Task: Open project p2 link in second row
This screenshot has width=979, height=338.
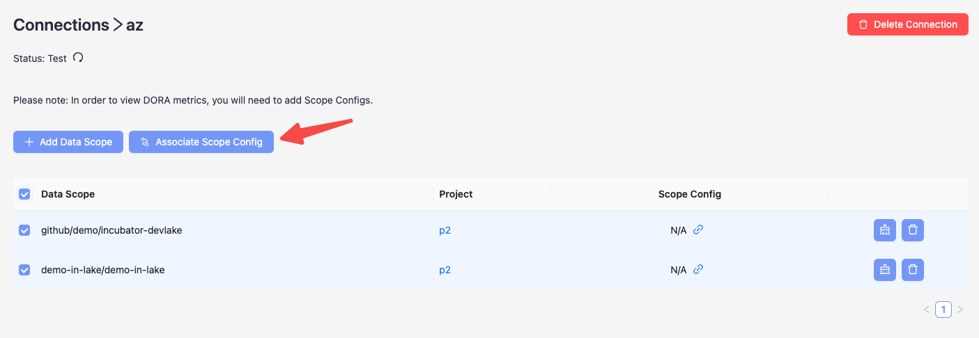Action: pos(445,270)
